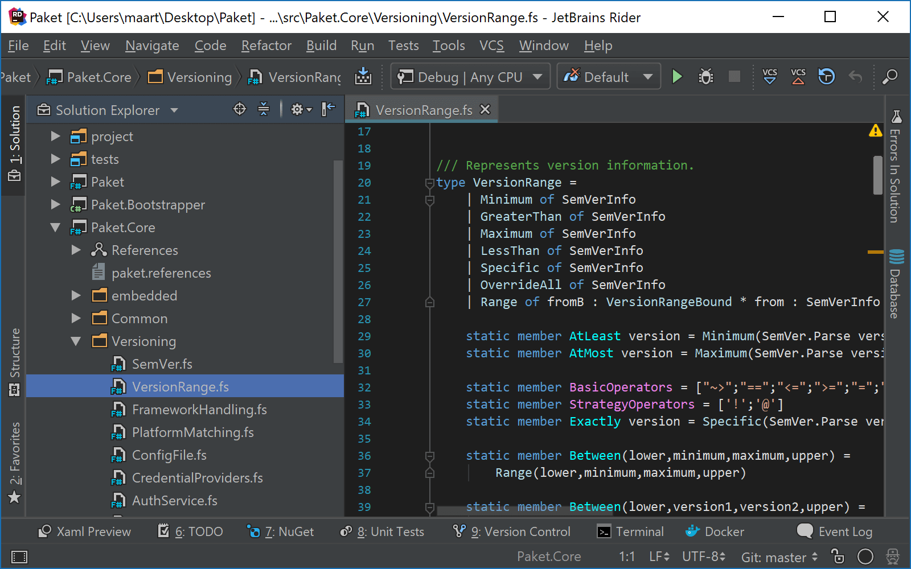The width and height of the screenshot is (911, 569).
Task: Select SemVer.fs in Solution Explorer
Action: [x=162, y=364]
